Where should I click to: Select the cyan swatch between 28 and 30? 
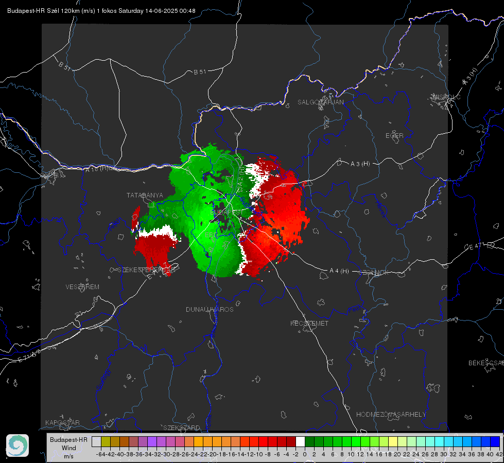pos(439,441)
